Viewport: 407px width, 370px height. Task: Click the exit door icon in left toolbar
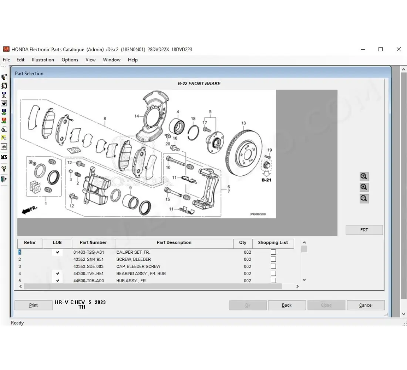click(4, 179)
